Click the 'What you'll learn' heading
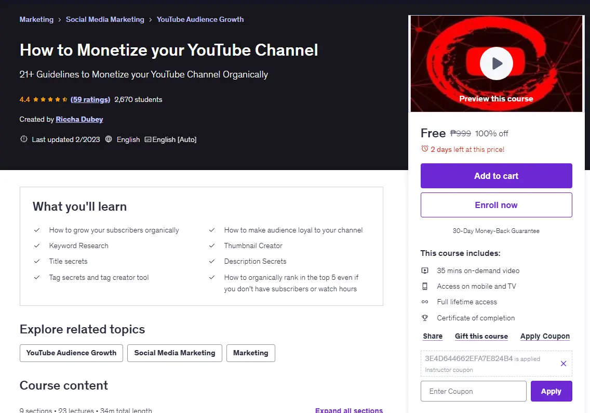 click(x=79, y=206)
